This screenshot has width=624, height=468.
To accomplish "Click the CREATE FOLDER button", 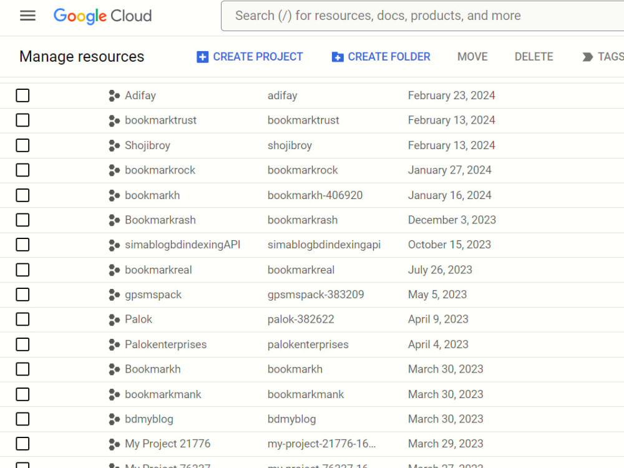I will (x=381, y=57).
